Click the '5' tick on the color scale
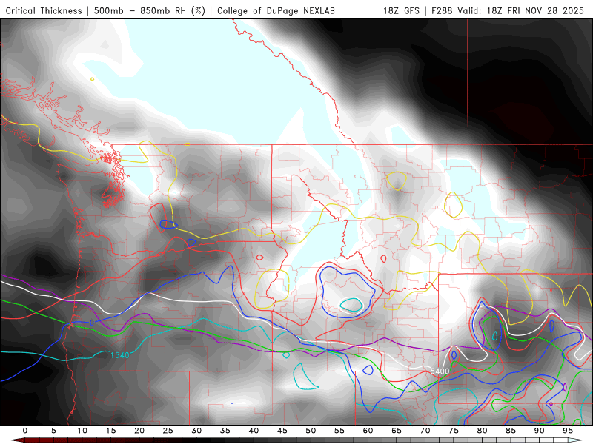Screen dimensions: 593x444 pos(53,431)
